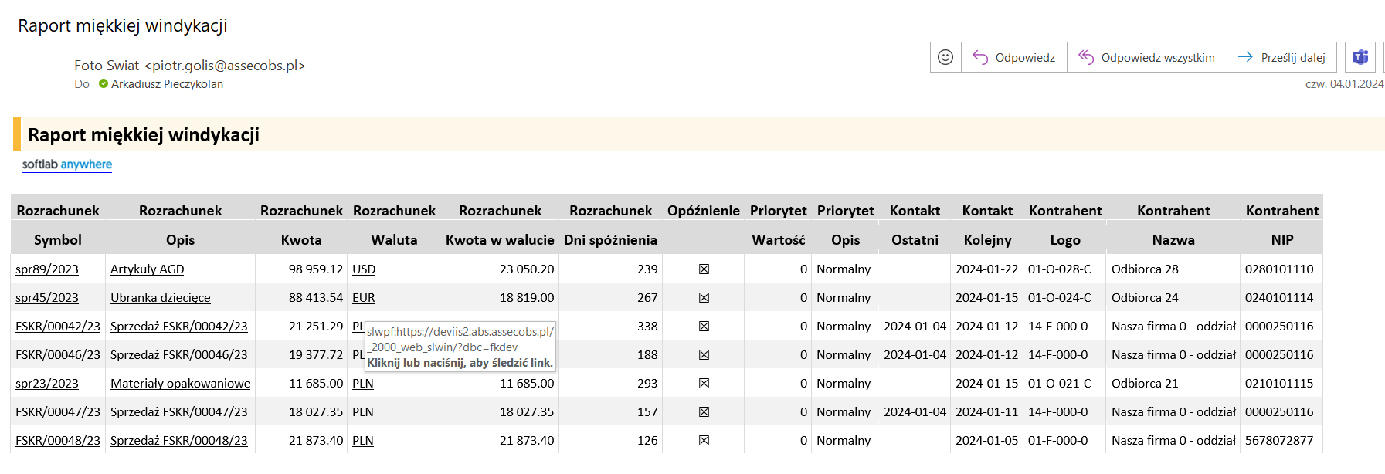The height and width of the screenshot is (474, 1385).
Task: Click recipient Arkadiusz Pieczykolan name
Action: (x=167, y=84)
